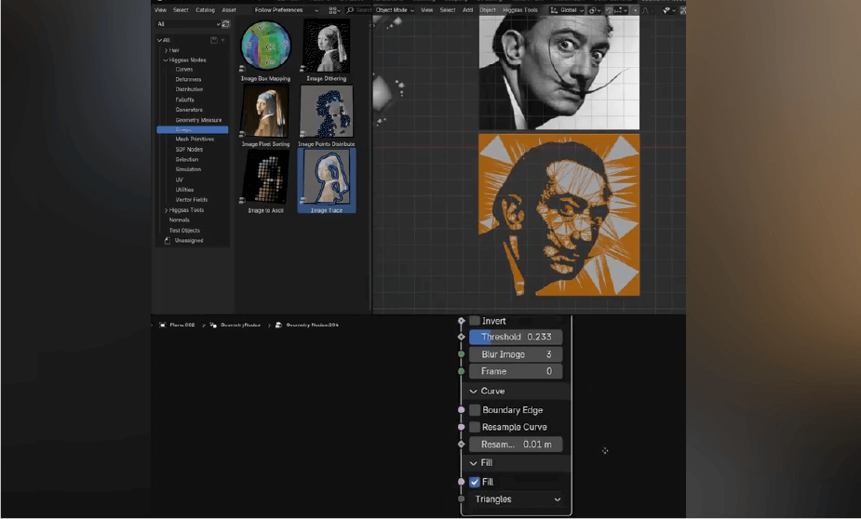Open the Higgsas Tools viewport menu
Screen dimensions: 861x519
point(519,10)
